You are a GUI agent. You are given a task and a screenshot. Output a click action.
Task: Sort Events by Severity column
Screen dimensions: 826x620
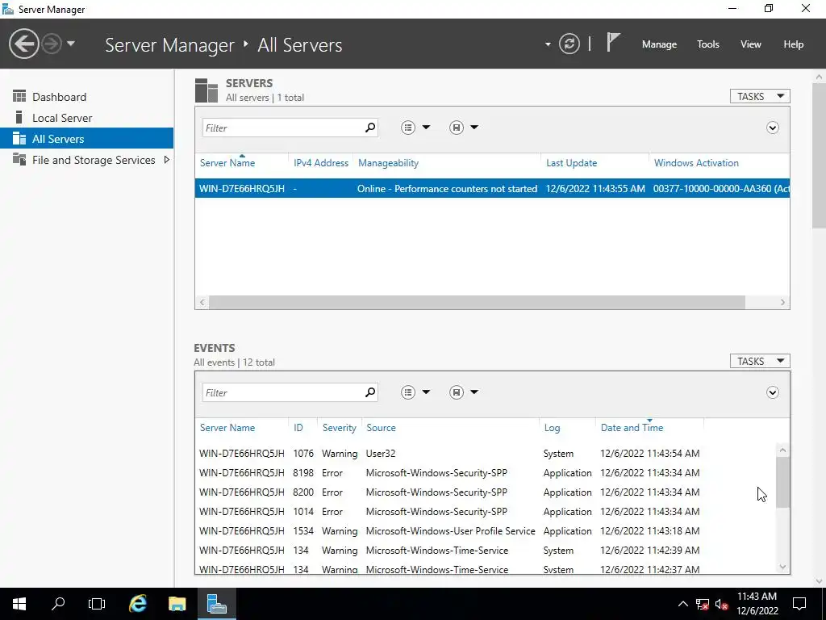click(340, 428)
